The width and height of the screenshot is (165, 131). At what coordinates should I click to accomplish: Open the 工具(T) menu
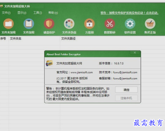coord(37,13)
